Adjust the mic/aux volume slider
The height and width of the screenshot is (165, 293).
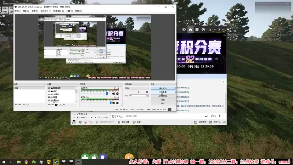pos(111,103)
